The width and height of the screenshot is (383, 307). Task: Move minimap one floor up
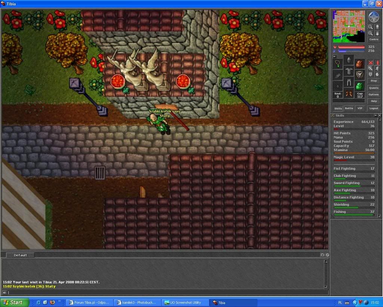pyautogui.click(x=377, y=27)
